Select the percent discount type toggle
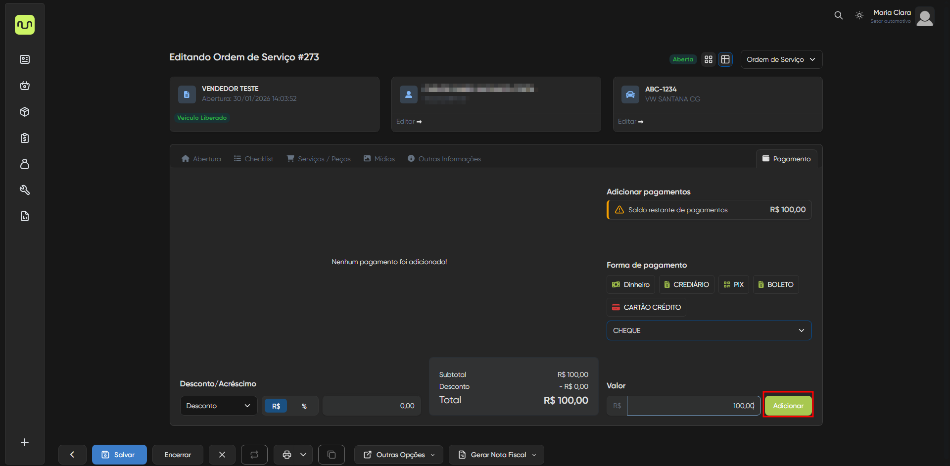 [304, 406]
